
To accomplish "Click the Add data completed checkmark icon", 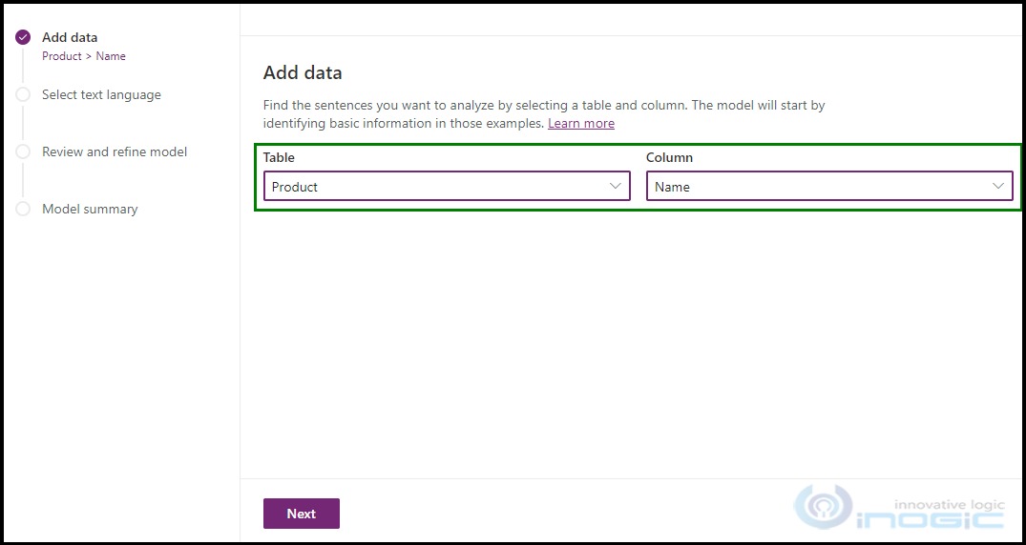I will pos(23,37).
